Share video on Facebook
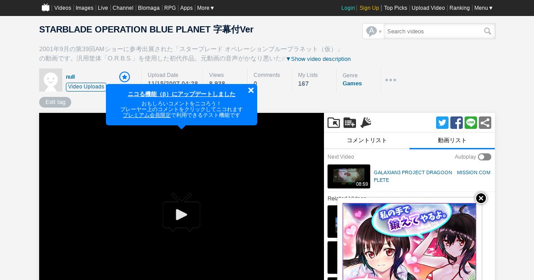Image resolution: width=534 pixels, height=280 pixels. tap(457, 123)
